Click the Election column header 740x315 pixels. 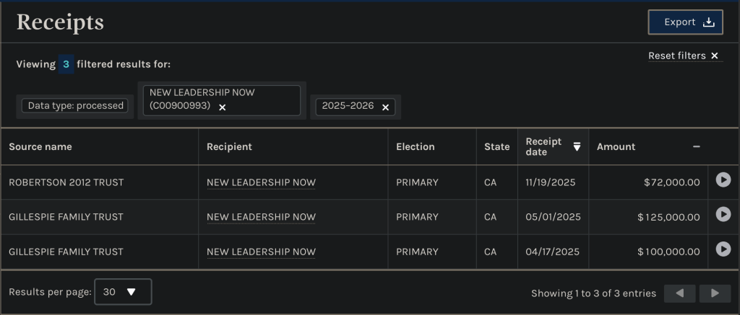(x=415, y=146)
